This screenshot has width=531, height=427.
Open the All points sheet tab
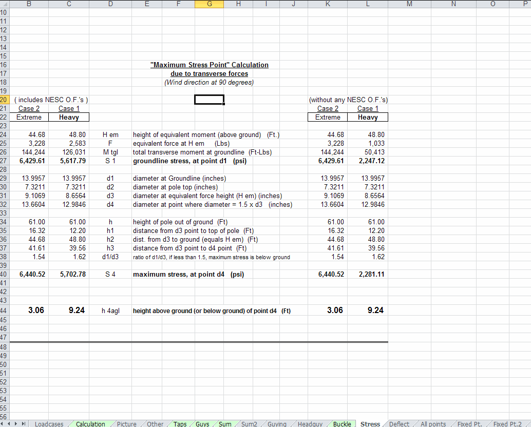coord(433,424)
